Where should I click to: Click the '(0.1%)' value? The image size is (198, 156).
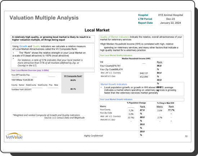(x=131, y=118)
